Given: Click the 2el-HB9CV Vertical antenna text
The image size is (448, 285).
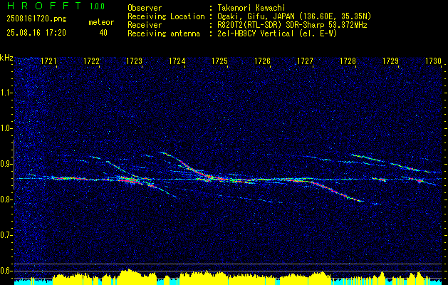Looking at the screenshot, I should pos(277,33).
